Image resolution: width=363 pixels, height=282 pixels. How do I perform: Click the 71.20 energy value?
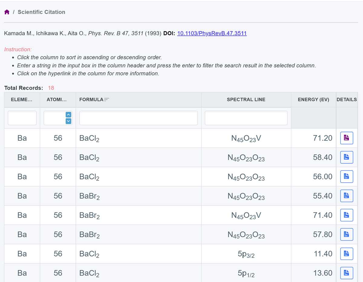[323, 138]
